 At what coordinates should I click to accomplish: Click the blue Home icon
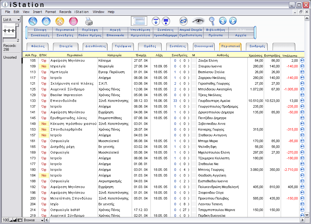point(46,21)
